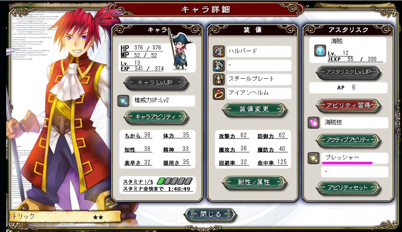Click the アスタリスクLv.UP button
Image resolution: width=402 pixels, height=232 pixels.
(x=349, y=73)
